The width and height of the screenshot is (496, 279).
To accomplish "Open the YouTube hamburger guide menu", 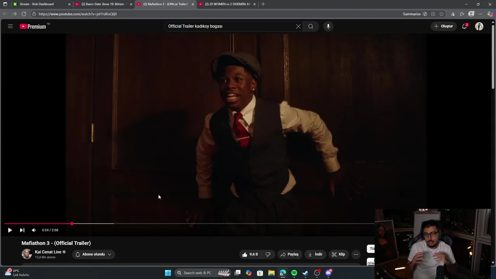I will click(10, 26).
